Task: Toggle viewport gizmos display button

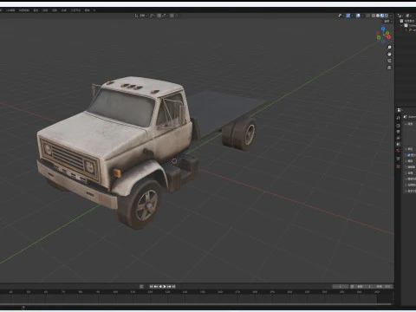Action: (x=348, y=16)
